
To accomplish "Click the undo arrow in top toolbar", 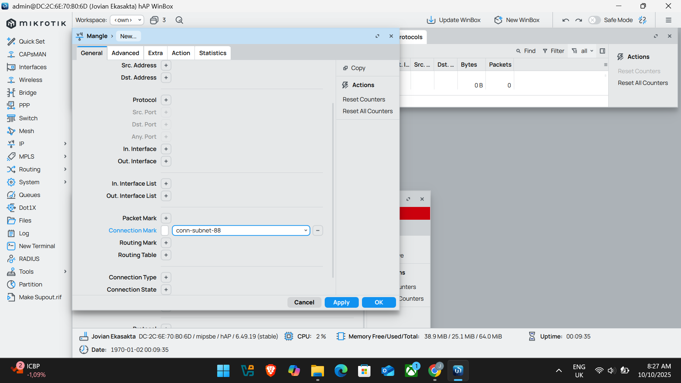I will click(x=566, y=20).
